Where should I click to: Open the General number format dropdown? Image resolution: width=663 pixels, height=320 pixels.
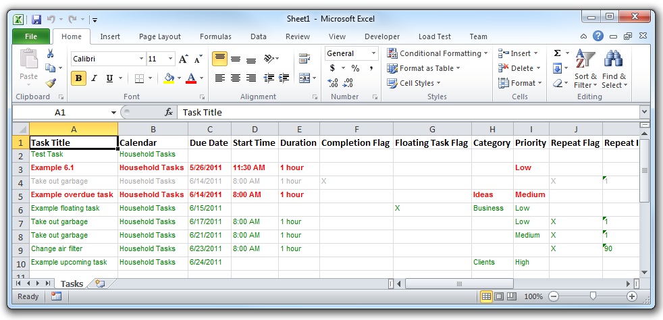[373, 53]
